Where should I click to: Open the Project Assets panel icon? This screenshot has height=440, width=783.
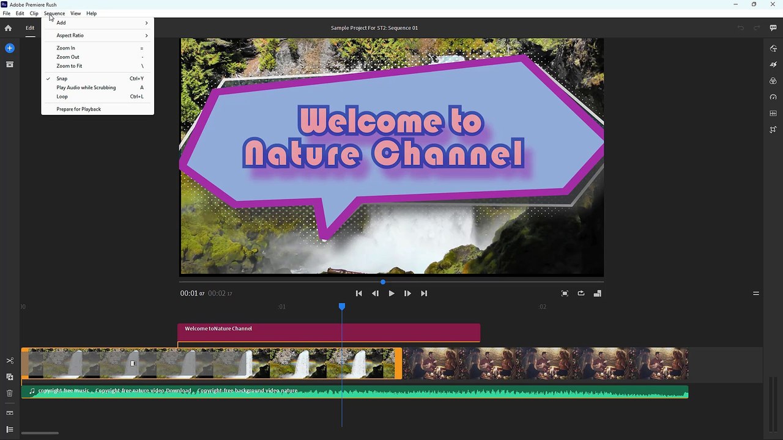9,64
